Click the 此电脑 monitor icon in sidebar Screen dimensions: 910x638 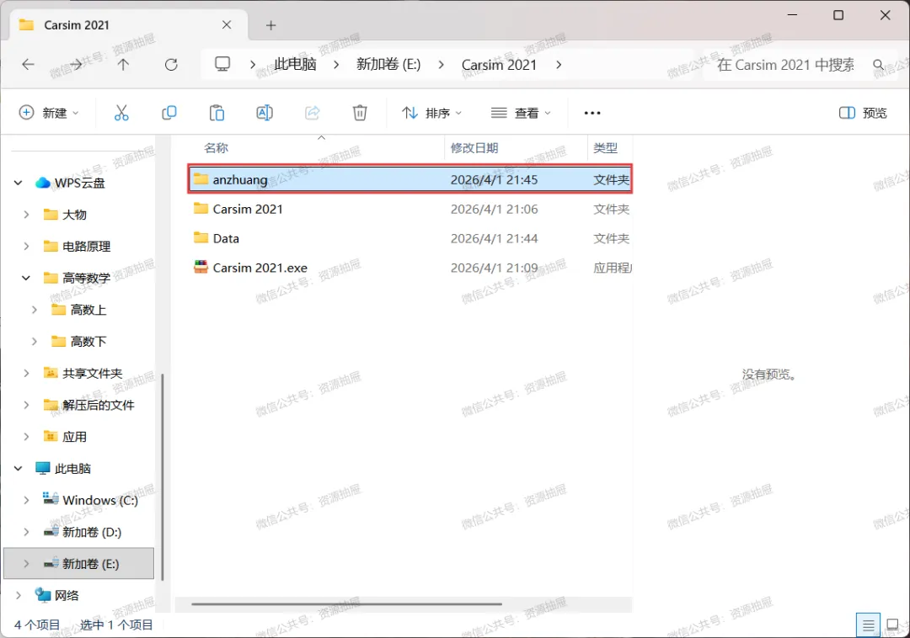[x=42, y=468]
